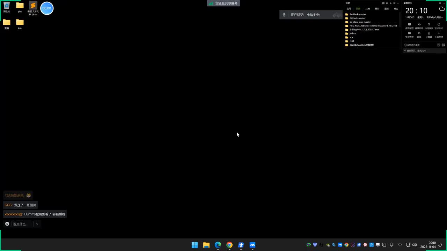Click the Dummy松哥别看了 chat message
Image resolution: width=447 pixels, height=251 pixels.
click(x=35, y=214)
